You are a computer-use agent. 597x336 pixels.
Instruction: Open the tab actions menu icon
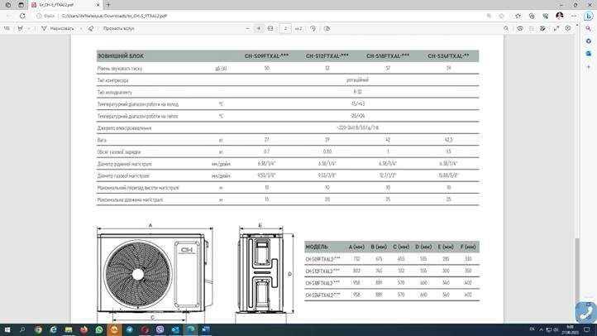[21, 5]
